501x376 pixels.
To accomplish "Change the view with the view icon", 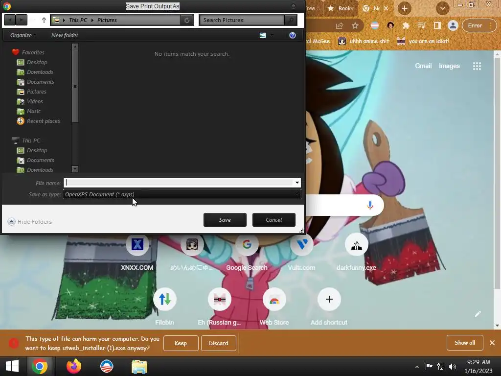I will point(263,35).
